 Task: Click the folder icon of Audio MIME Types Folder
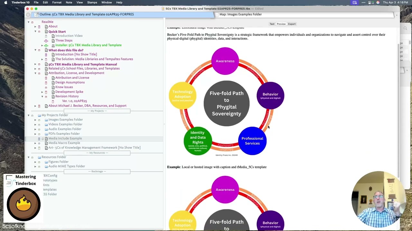click(x=46, y=167)
